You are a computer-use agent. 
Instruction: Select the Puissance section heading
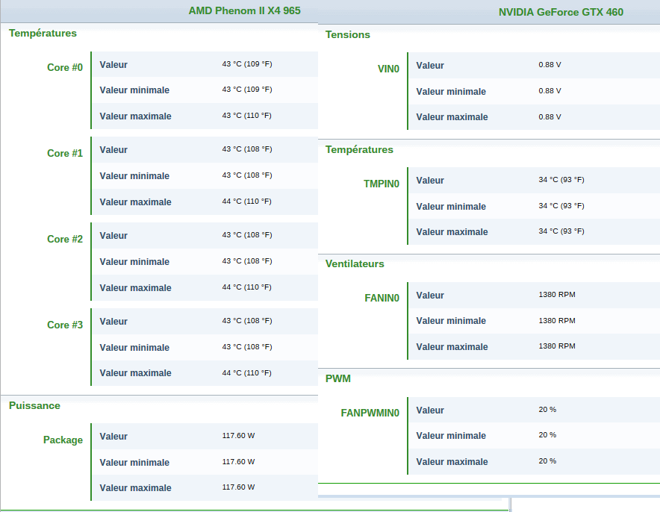(34, 405)
